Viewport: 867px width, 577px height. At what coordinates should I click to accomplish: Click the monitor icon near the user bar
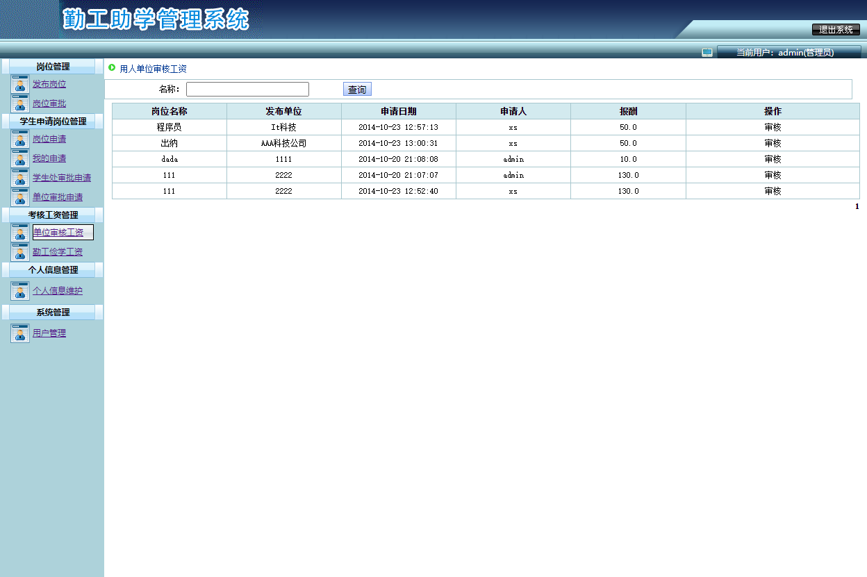pyautogui.click(x=707, y=51)
